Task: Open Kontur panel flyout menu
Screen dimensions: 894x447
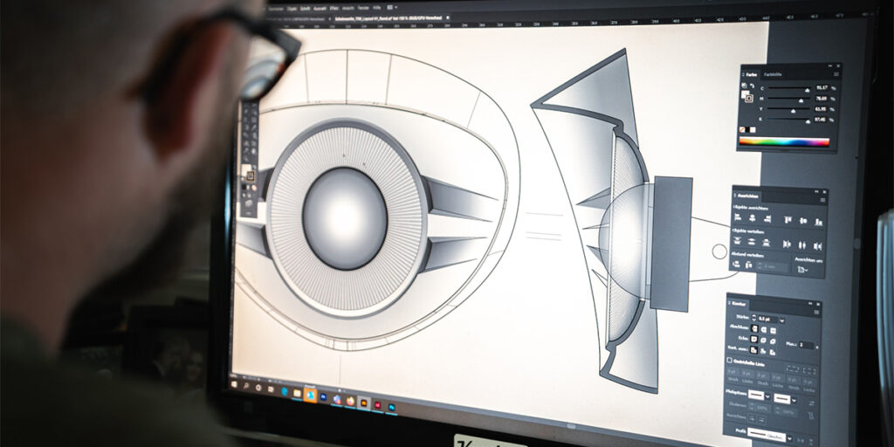Action: 816,312
